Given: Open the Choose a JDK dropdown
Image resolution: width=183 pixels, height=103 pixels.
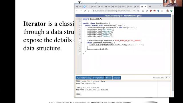Looking at the screenshot, I should [x=168, y=78].
